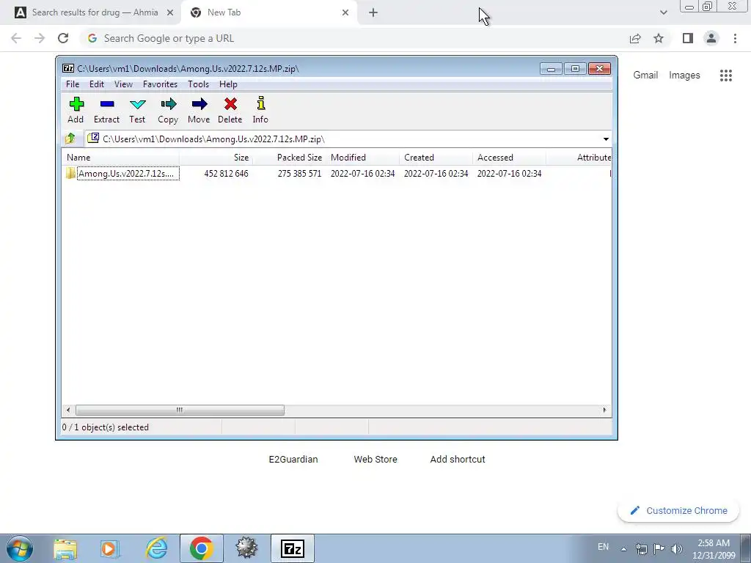751x563 pixels.
Task: Click the scroll left arrow in 7-Zip
Action: 68,411
